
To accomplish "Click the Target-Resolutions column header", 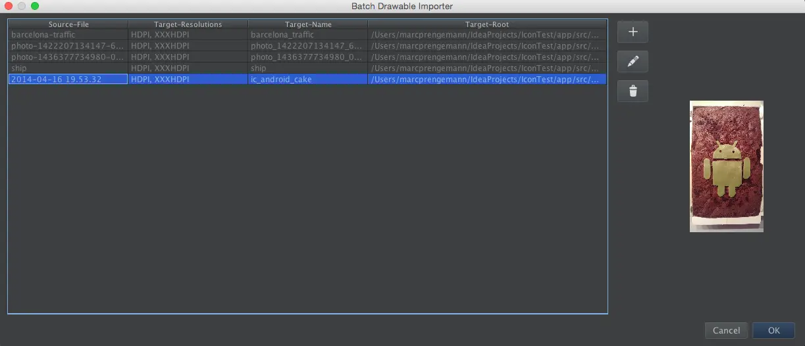I will point(188,24).
